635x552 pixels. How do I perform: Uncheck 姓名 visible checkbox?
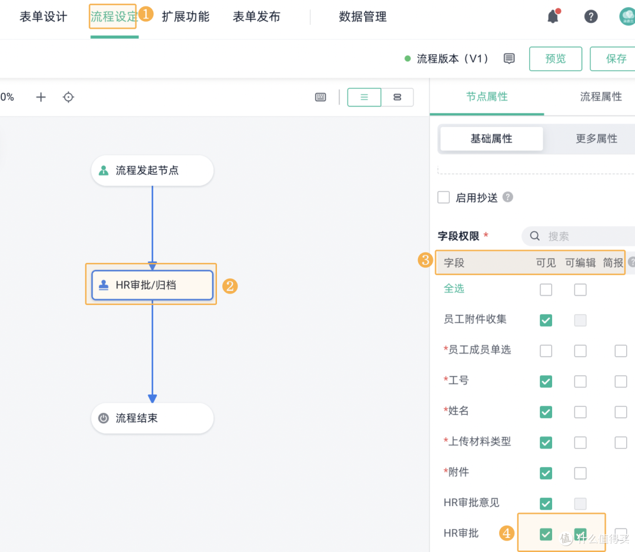[x=546, y=412]
